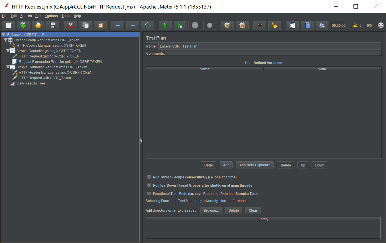Click the remote engines round icon
This screenshot has height=243, width=386.
381,25
